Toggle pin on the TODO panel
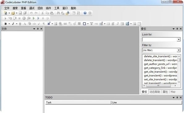Image resolution: width=184 pixels, height=113 pixels. [177, 98]
